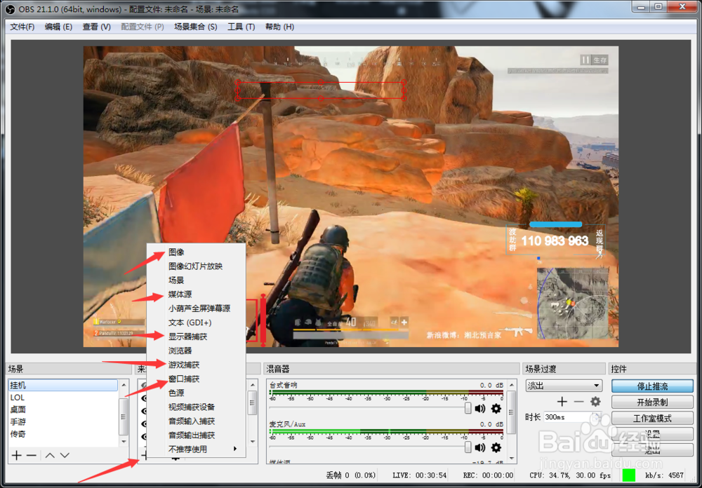Screen dimensions: 702x488
Task: Select 场景 in the source menu
Action: (x=196, y=280)
